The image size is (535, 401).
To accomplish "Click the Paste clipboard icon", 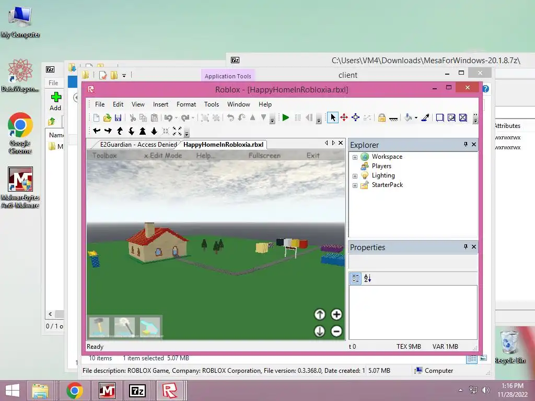I will (x=154, y=117).
